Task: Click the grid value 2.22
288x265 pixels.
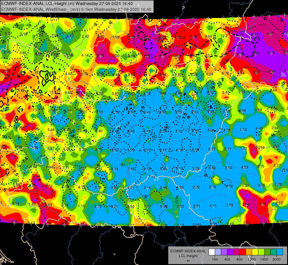Action: (196, 187)
